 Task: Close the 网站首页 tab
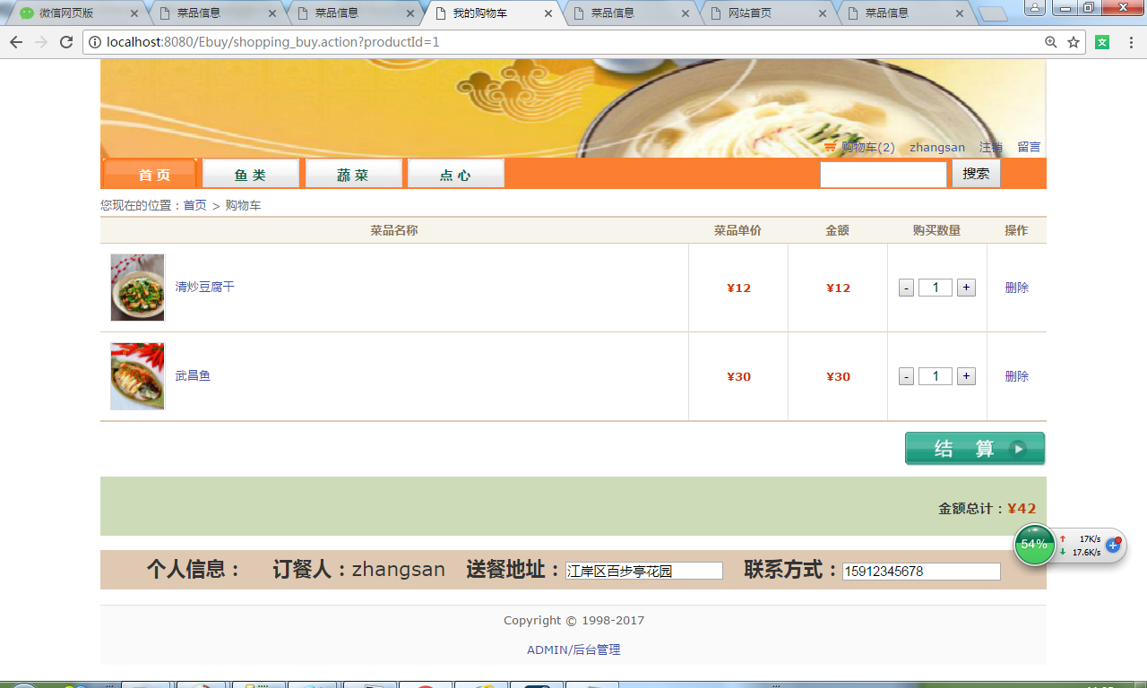point(823,13)
